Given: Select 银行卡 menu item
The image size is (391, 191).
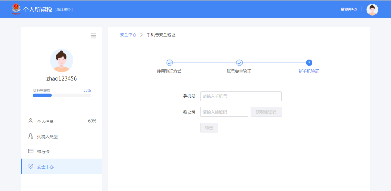Looking at the screenshot, I should [x=43, y=152].
